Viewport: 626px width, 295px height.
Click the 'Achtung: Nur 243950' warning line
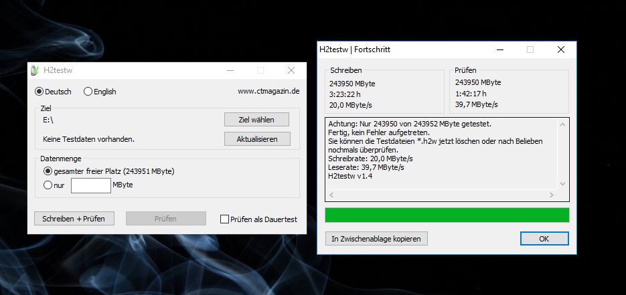(410, 124)
